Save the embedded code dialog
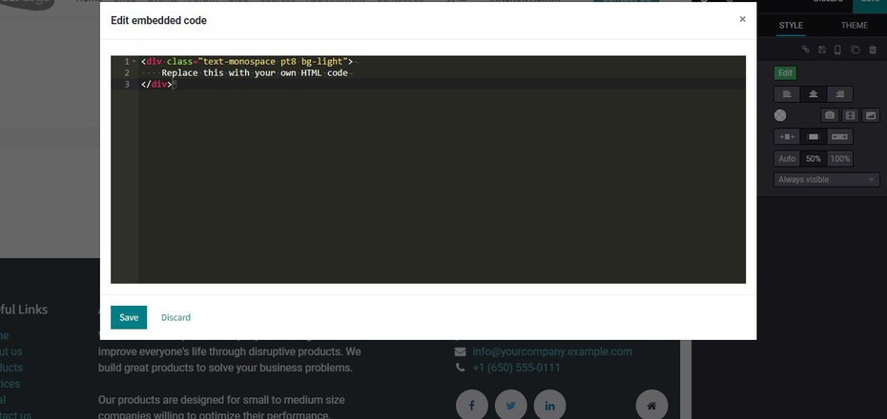This screenshot has height=419, width=887. (x=129, y=317)
